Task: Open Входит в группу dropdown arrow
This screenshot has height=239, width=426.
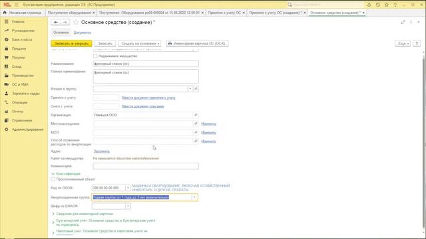Action: [190, 88]
